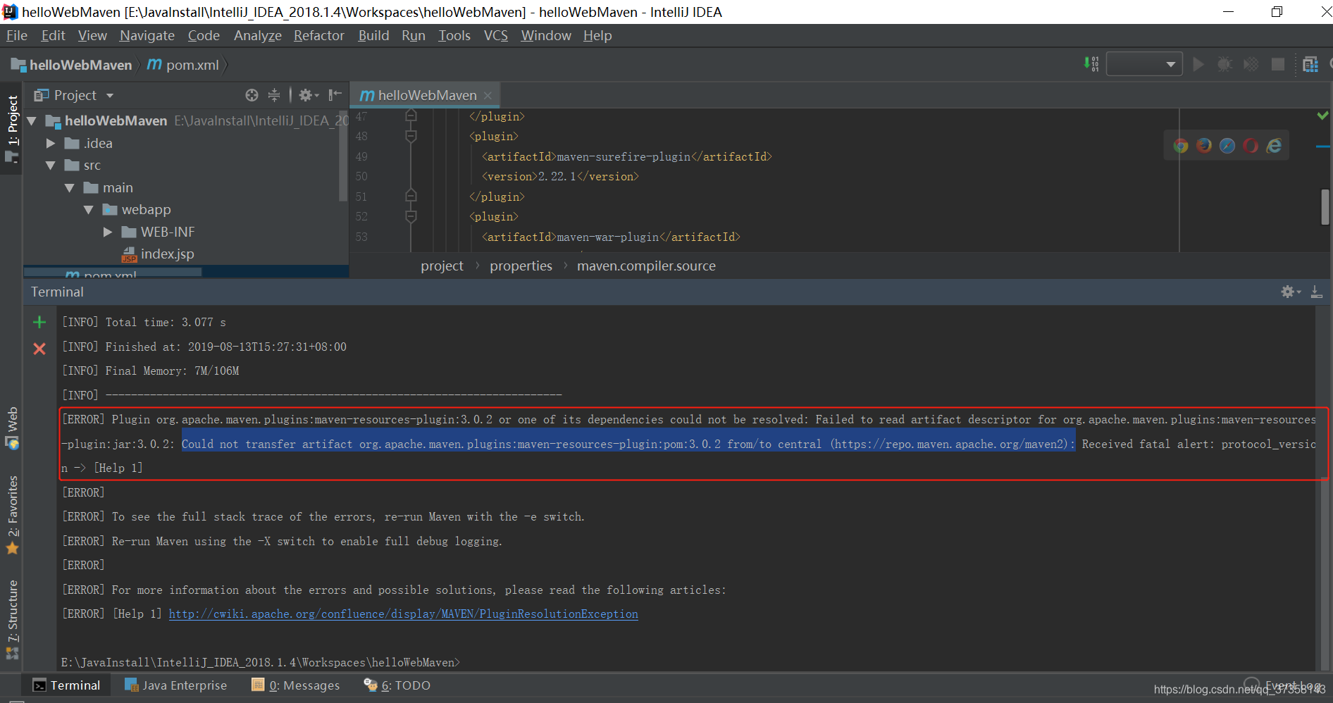
Task: Collapse the src folder
Action: tap(51, 166)
